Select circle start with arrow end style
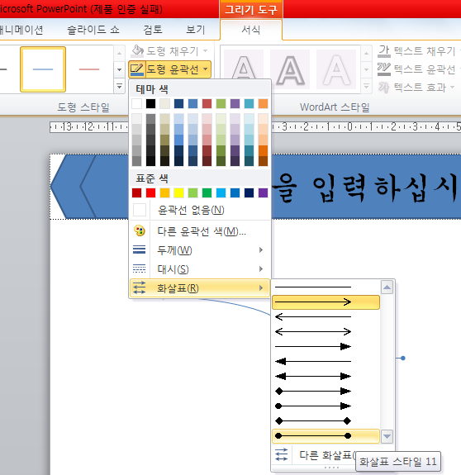Image resolution: width=461 pixels, height=475 pixels. 326,406
